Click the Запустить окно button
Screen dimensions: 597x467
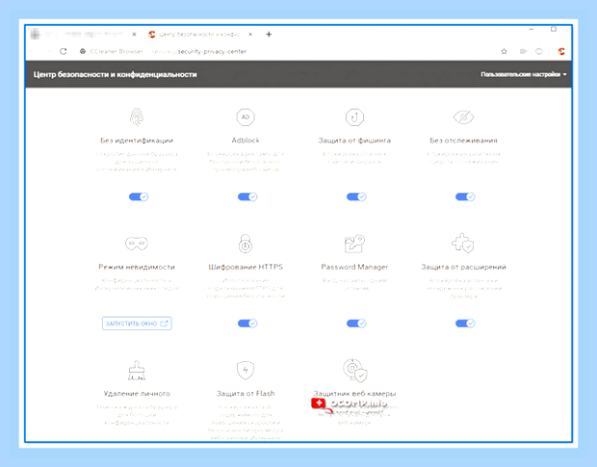[137, 324]
